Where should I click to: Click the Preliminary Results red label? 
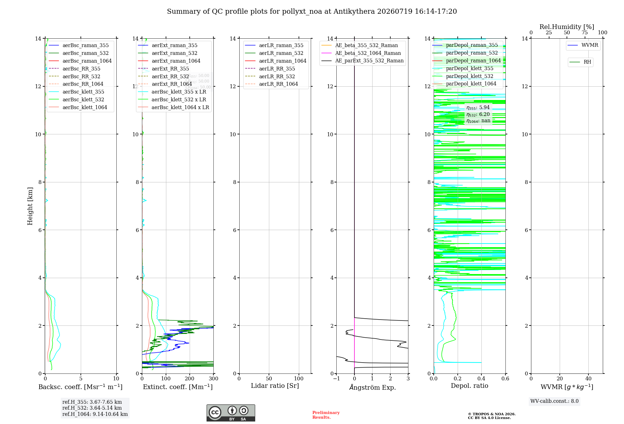point(326,415)
